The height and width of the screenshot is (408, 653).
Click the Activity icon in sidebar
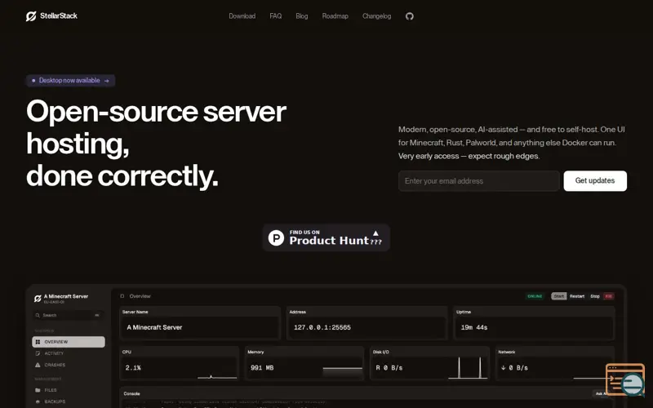point(38,353)
